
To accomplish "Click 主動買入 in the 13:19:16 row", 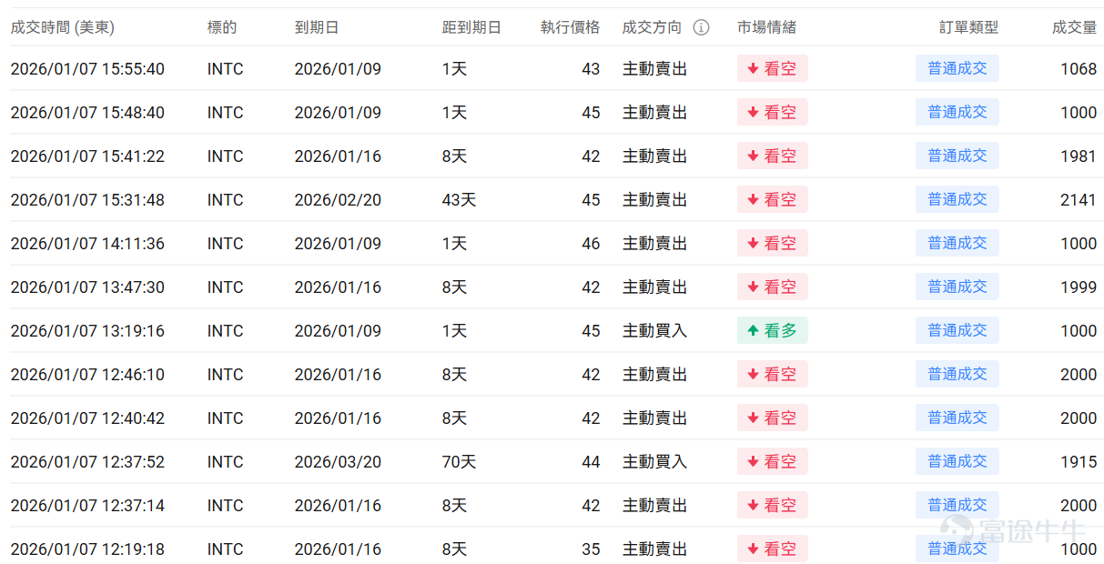I will (x=654, y=331).
